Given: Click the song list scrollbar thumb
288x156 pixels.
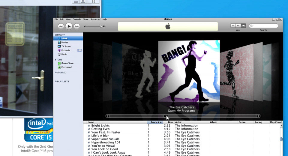Looking at the screenshot, I should point(281,139).
